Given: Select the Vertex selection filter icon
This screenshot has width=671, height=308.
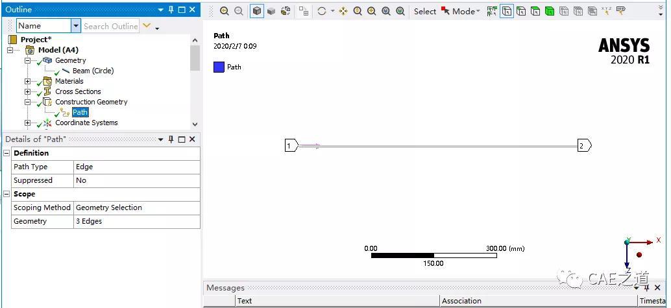Looking at the screenshot, I should coord(507,12).
